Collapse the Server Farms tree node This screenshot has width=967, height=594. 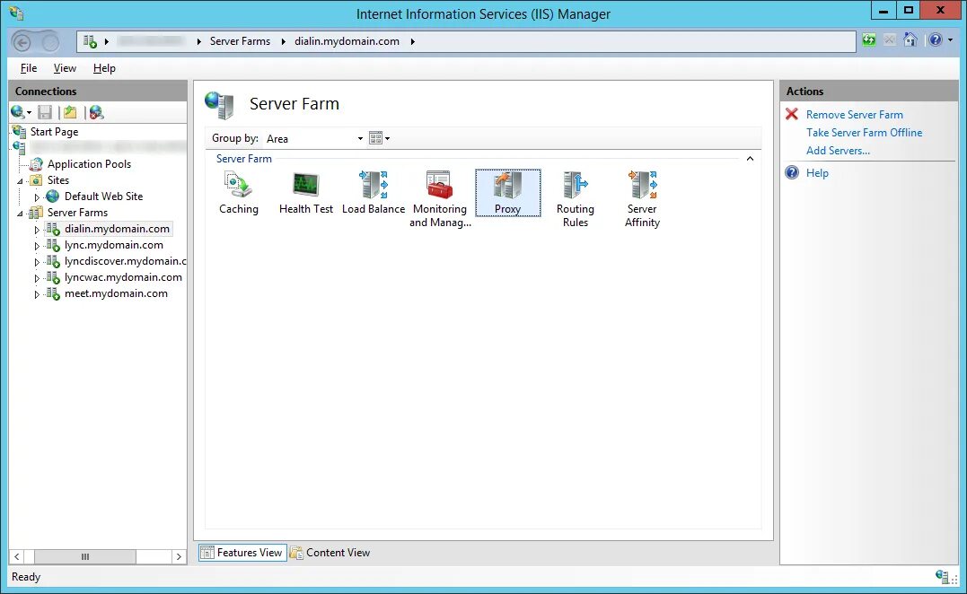point(20,214)
